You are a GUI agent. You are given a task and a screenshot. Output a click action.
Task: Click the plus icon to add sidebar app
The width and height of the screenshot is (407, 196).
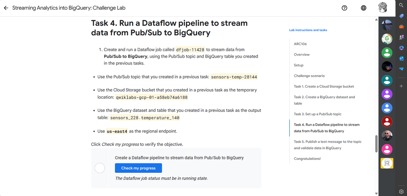tap(401, 86)
